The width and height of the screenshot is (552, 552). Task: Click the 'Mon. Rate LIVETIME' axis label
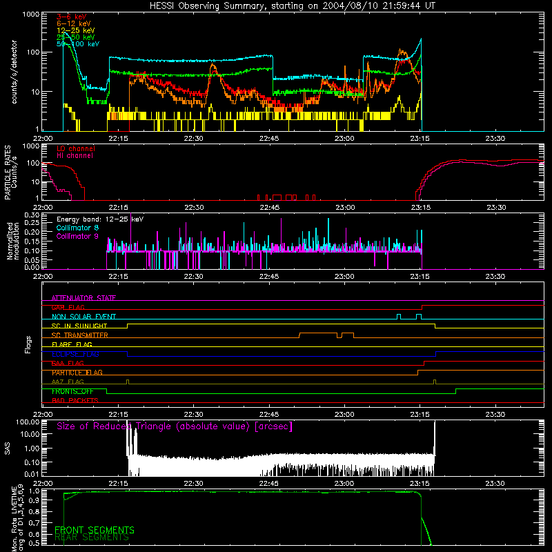pos(14,519)
